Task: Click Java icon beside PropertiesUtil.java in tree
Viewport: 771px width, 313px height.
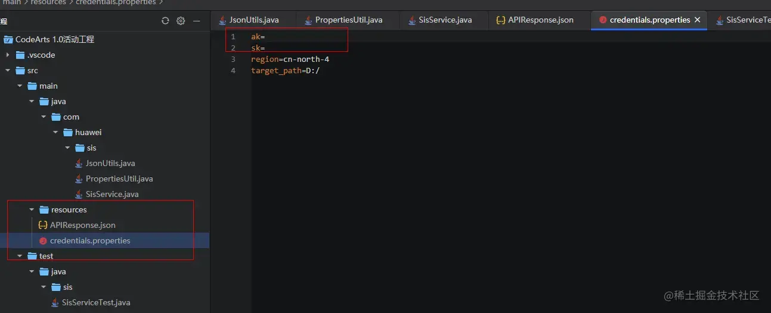Action: (x=79, y=179)
